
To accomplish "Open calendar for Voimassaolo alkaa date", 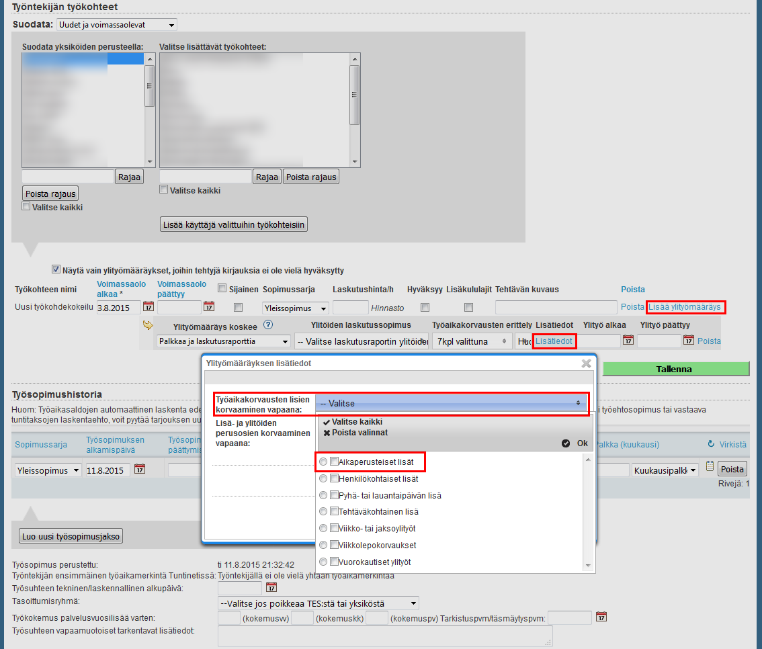I will [149, 307].
